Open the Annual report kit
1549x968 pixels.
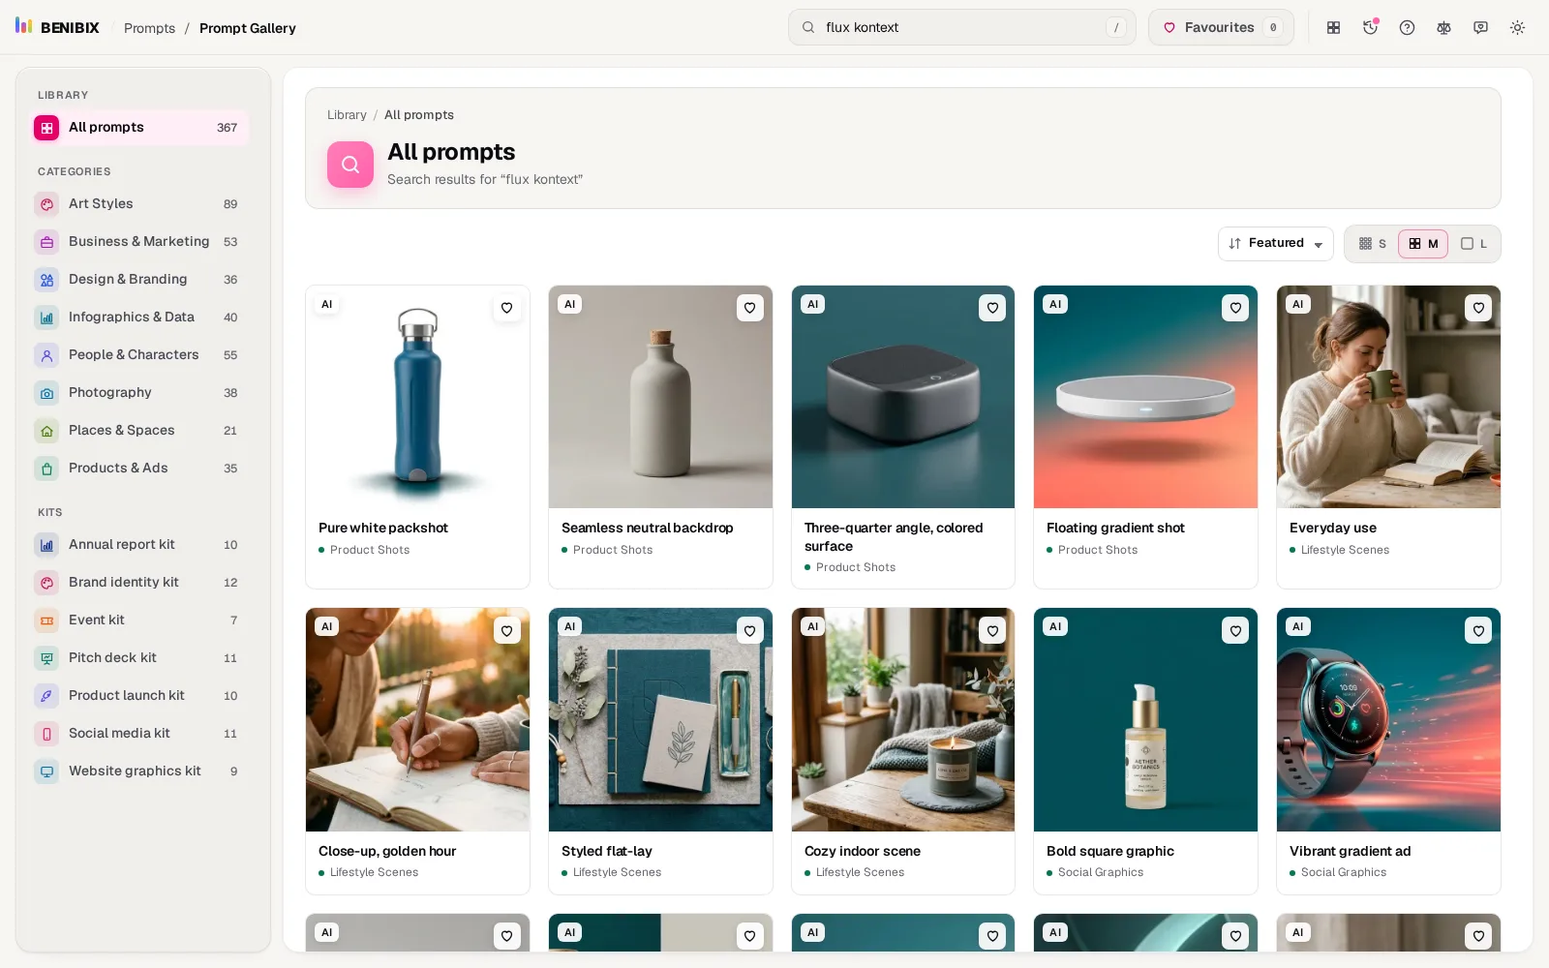pos(140,545)
